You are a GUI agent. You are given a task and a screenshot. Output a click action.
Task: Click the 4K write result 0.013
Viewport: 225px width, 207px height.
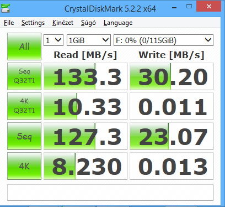pyautogui.click(x=172, y=166)
